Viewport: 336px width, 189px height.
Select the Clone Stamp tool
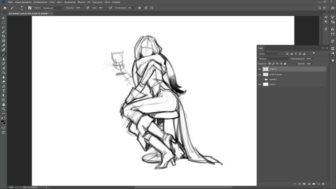[4, 59]
